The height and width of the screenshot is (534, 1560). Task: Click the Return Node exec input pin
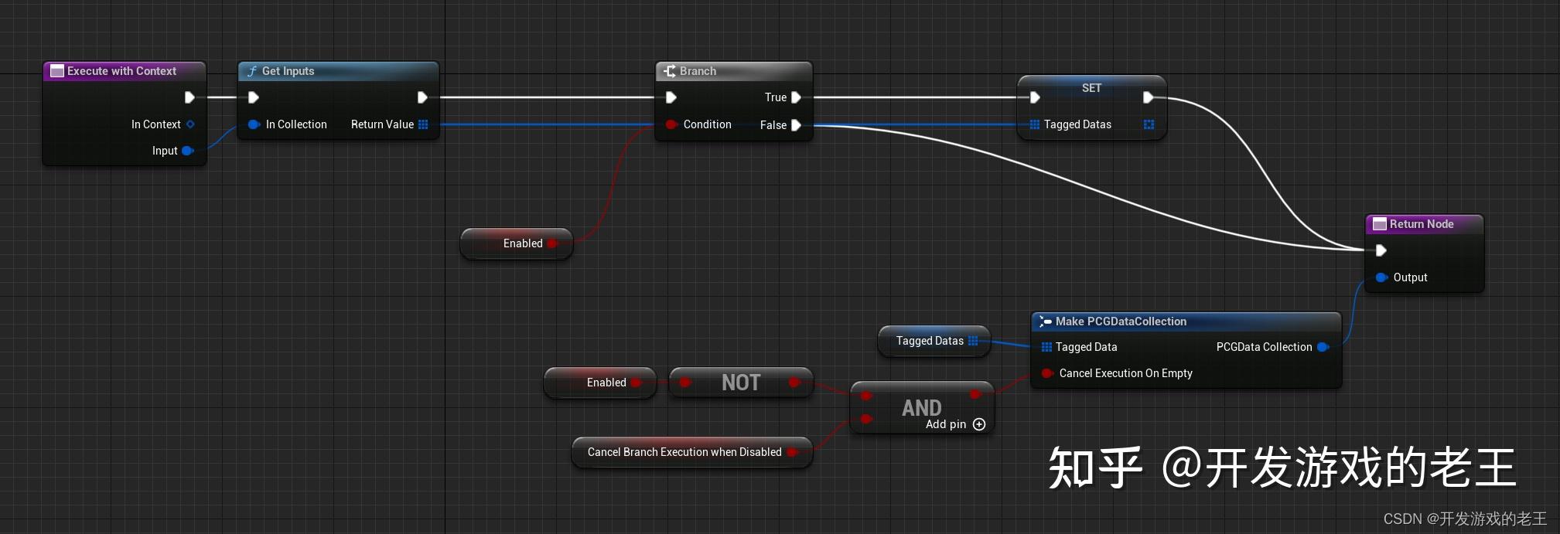coord(1381,250)
